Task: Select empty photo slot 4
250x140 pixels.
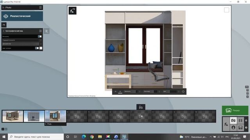Action: click(77, 116)
